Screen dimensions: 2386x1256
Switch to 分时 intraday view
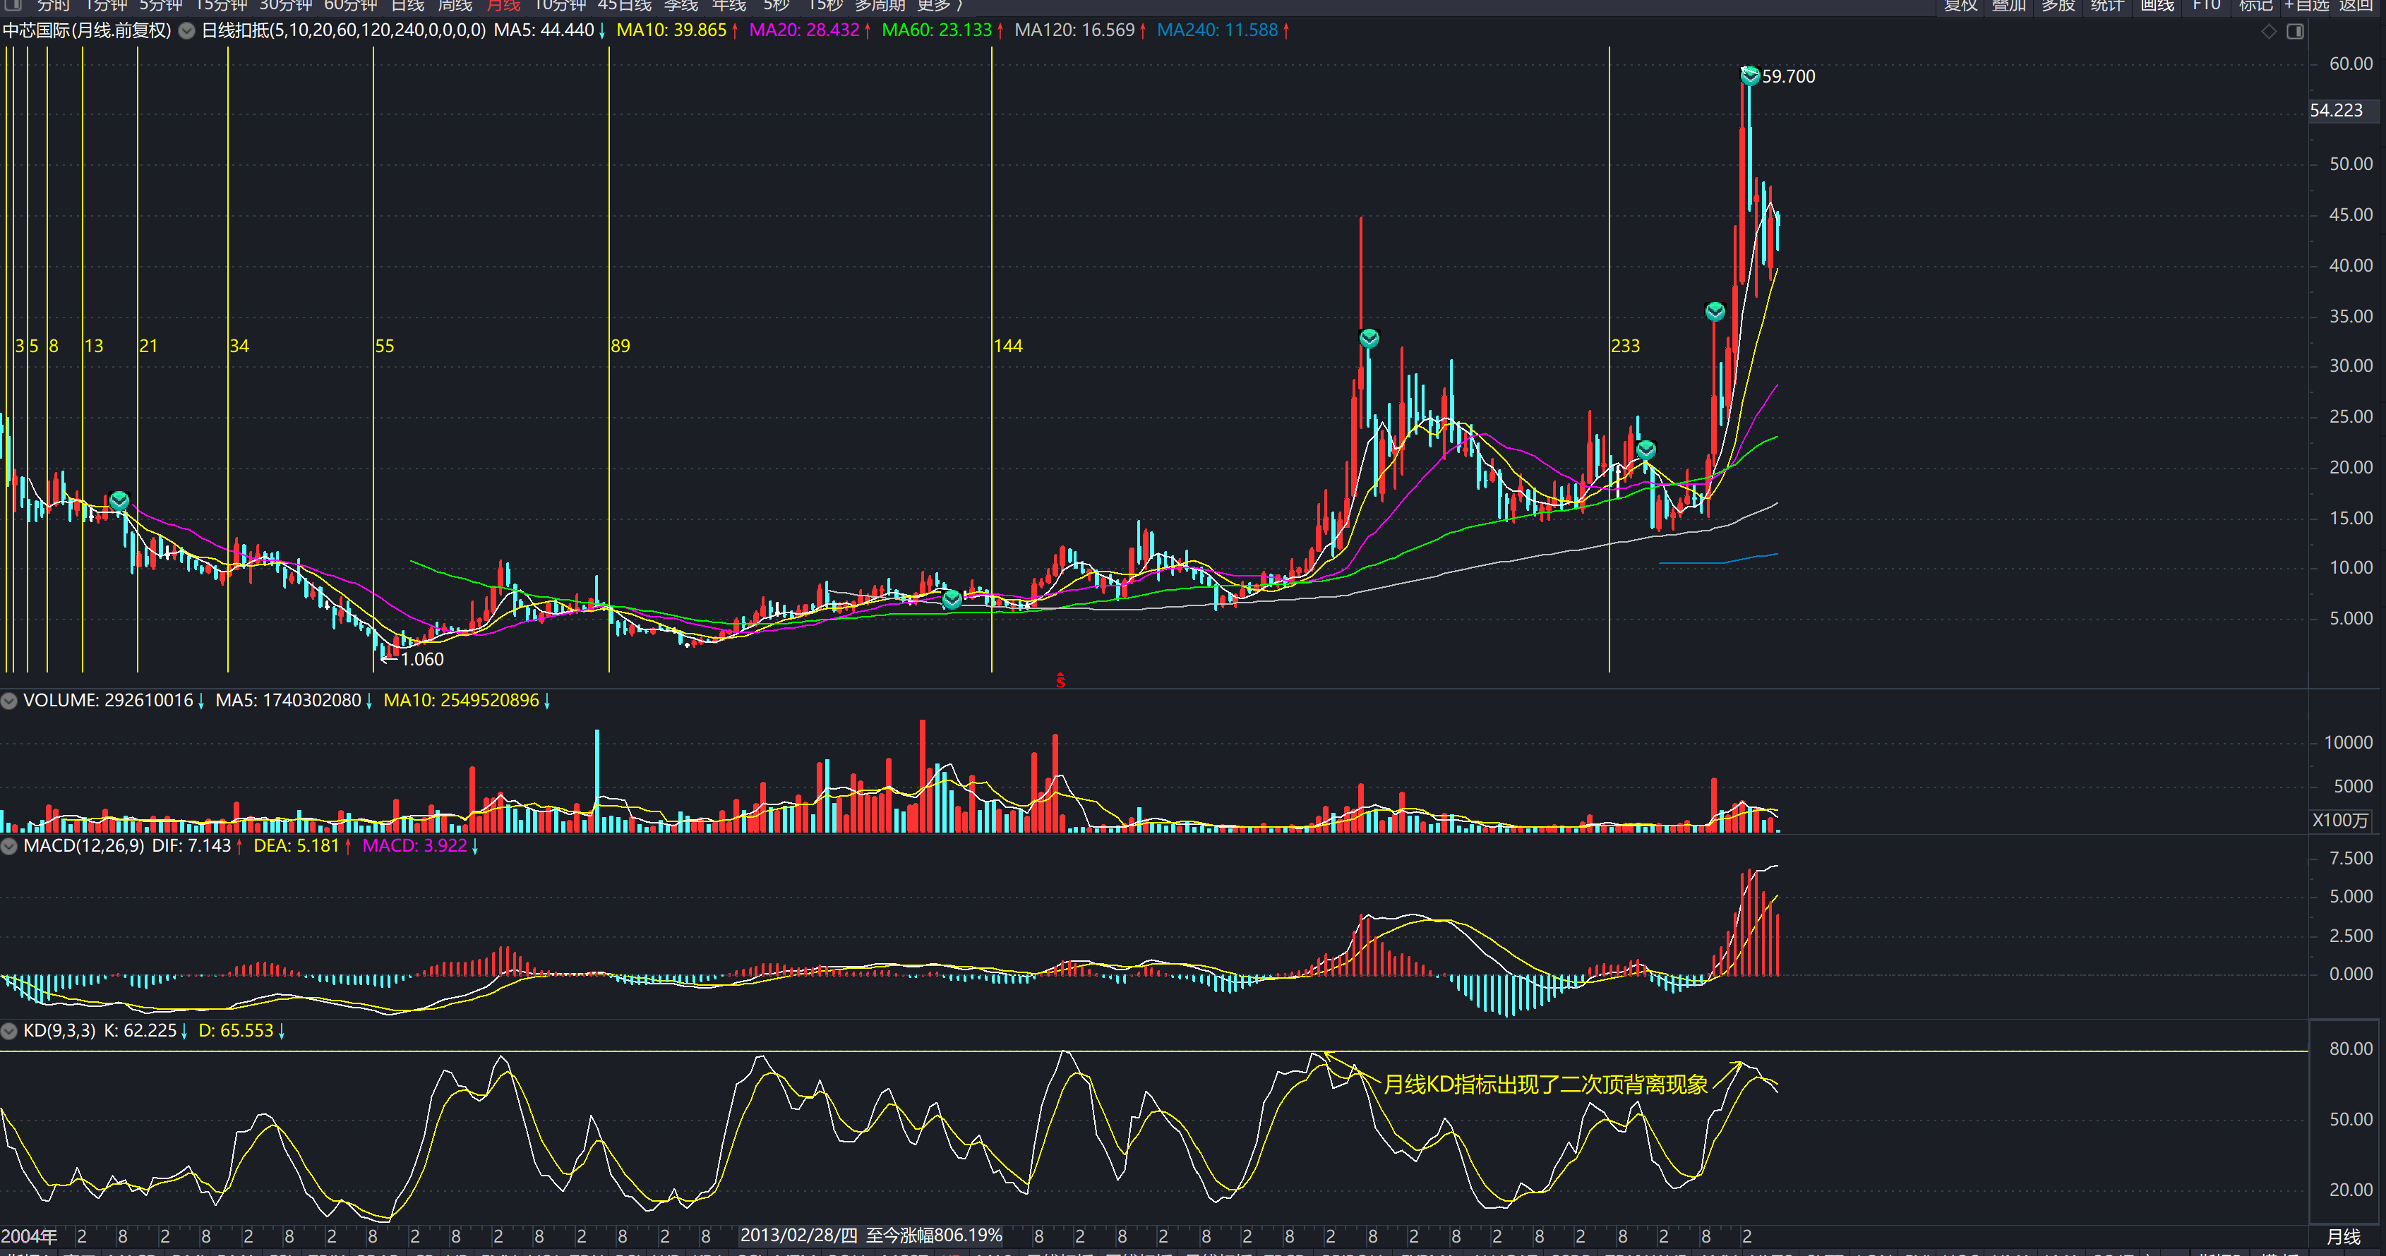53,6
